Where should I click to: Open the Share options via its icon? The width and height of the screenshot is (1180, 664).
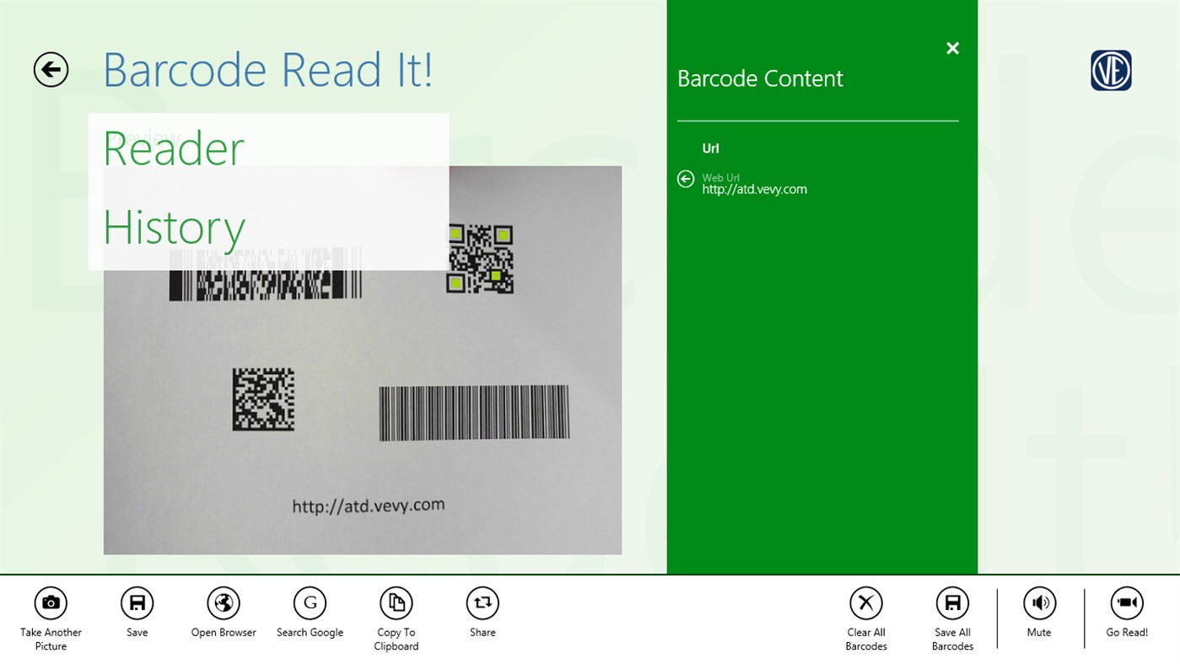pyautogui.click(x=482, y=602)
